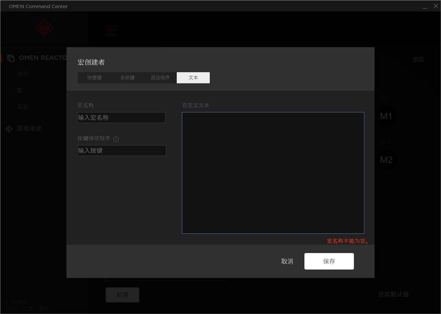The height and width of the screenshot is (314, 441).
Task: Open the 启动程序 tab
Action: tap(161, 77)
